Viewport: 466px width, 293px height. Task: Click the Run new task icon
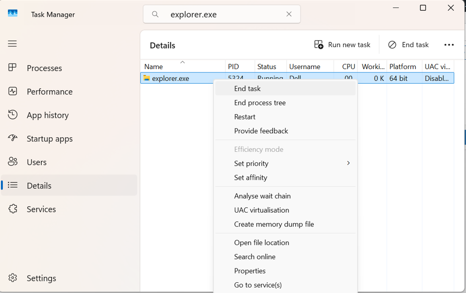(319, 45)
